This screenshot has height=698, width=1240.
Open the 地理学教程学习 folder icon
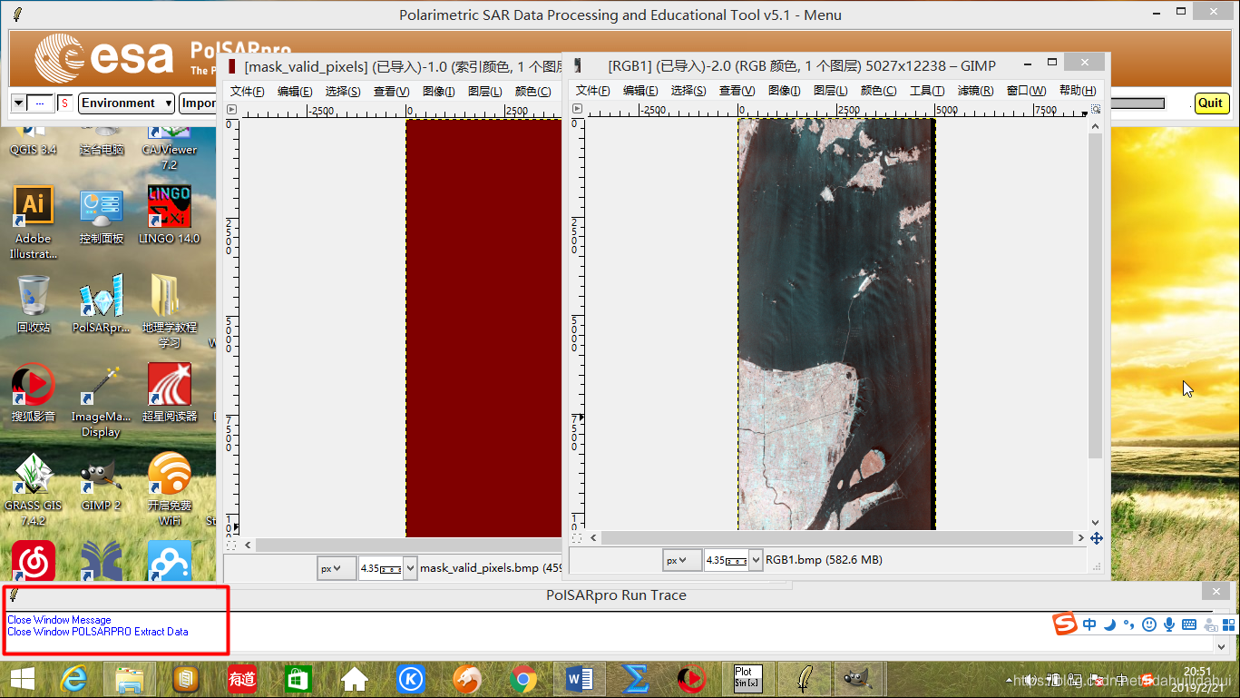pyautogui.click(x=169, y=311)
